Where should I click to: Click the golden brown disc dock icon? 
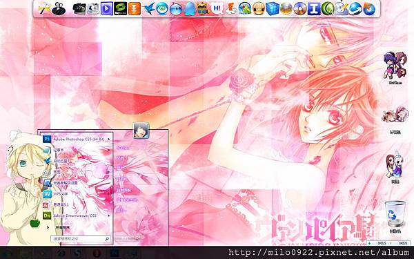[286, 9]
